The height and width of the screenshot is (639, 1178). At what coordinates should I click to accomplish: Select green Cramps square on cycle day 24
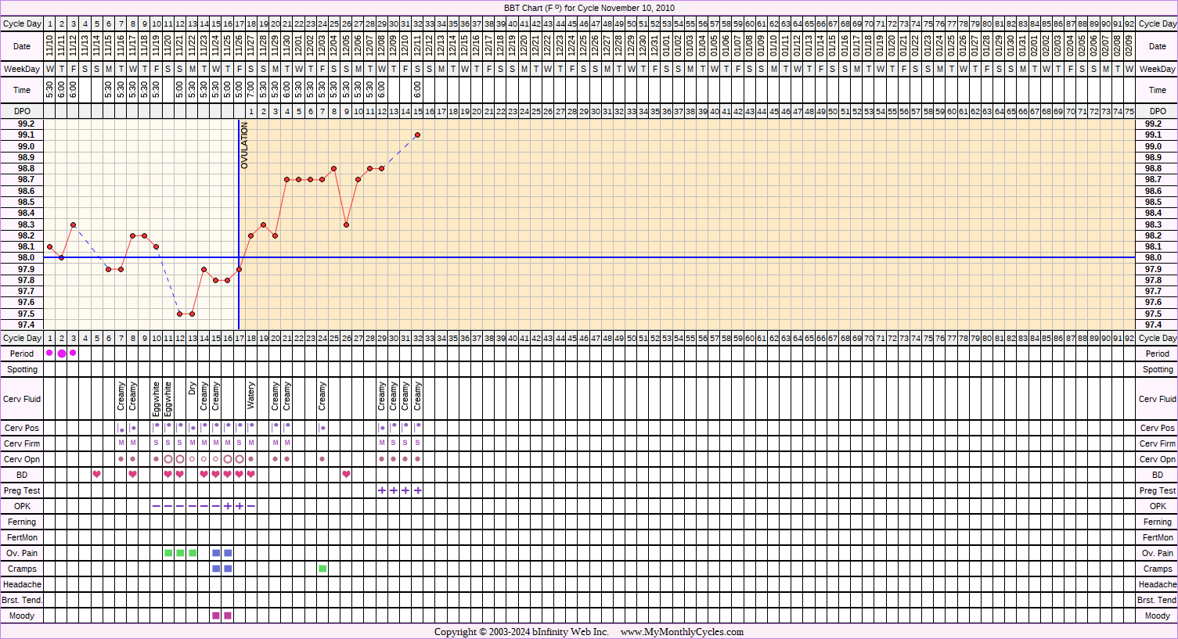click(x=322, y=569)
